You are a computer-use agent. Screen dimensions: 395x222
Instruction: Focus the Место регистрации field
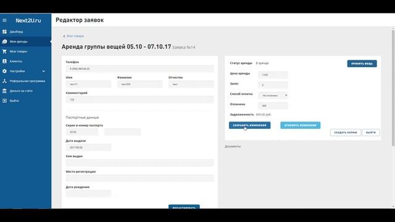pos(140,178)
